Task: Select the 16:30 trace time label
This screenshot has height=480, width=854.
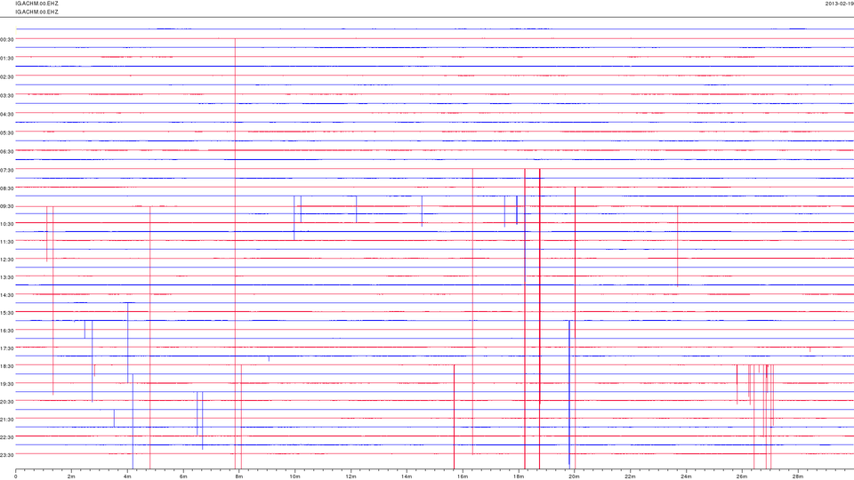Action: [x=6, y=331]
